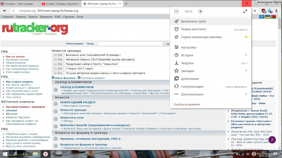
Task: Open Загрузки from the menu
Action: [211, 63]
